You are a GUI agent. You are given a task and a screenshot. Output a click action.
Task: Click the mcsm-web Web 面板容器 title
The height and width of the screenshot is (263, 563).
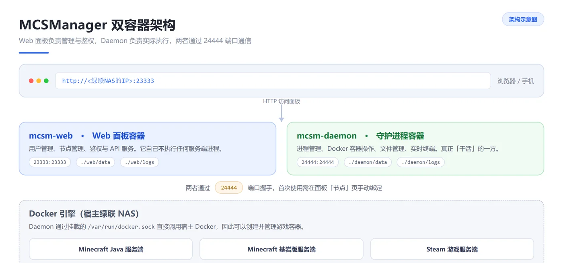click(87, 136)
